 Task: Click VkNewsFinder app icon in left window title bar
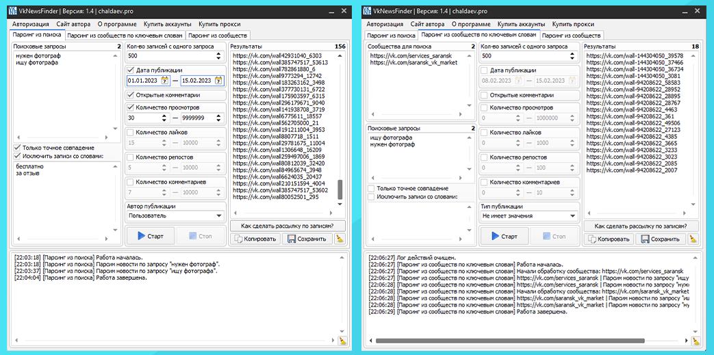pos(13,12)
